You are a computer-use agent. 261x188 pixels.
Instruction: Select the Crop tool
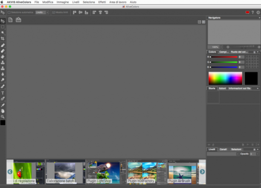coord(3,38)
